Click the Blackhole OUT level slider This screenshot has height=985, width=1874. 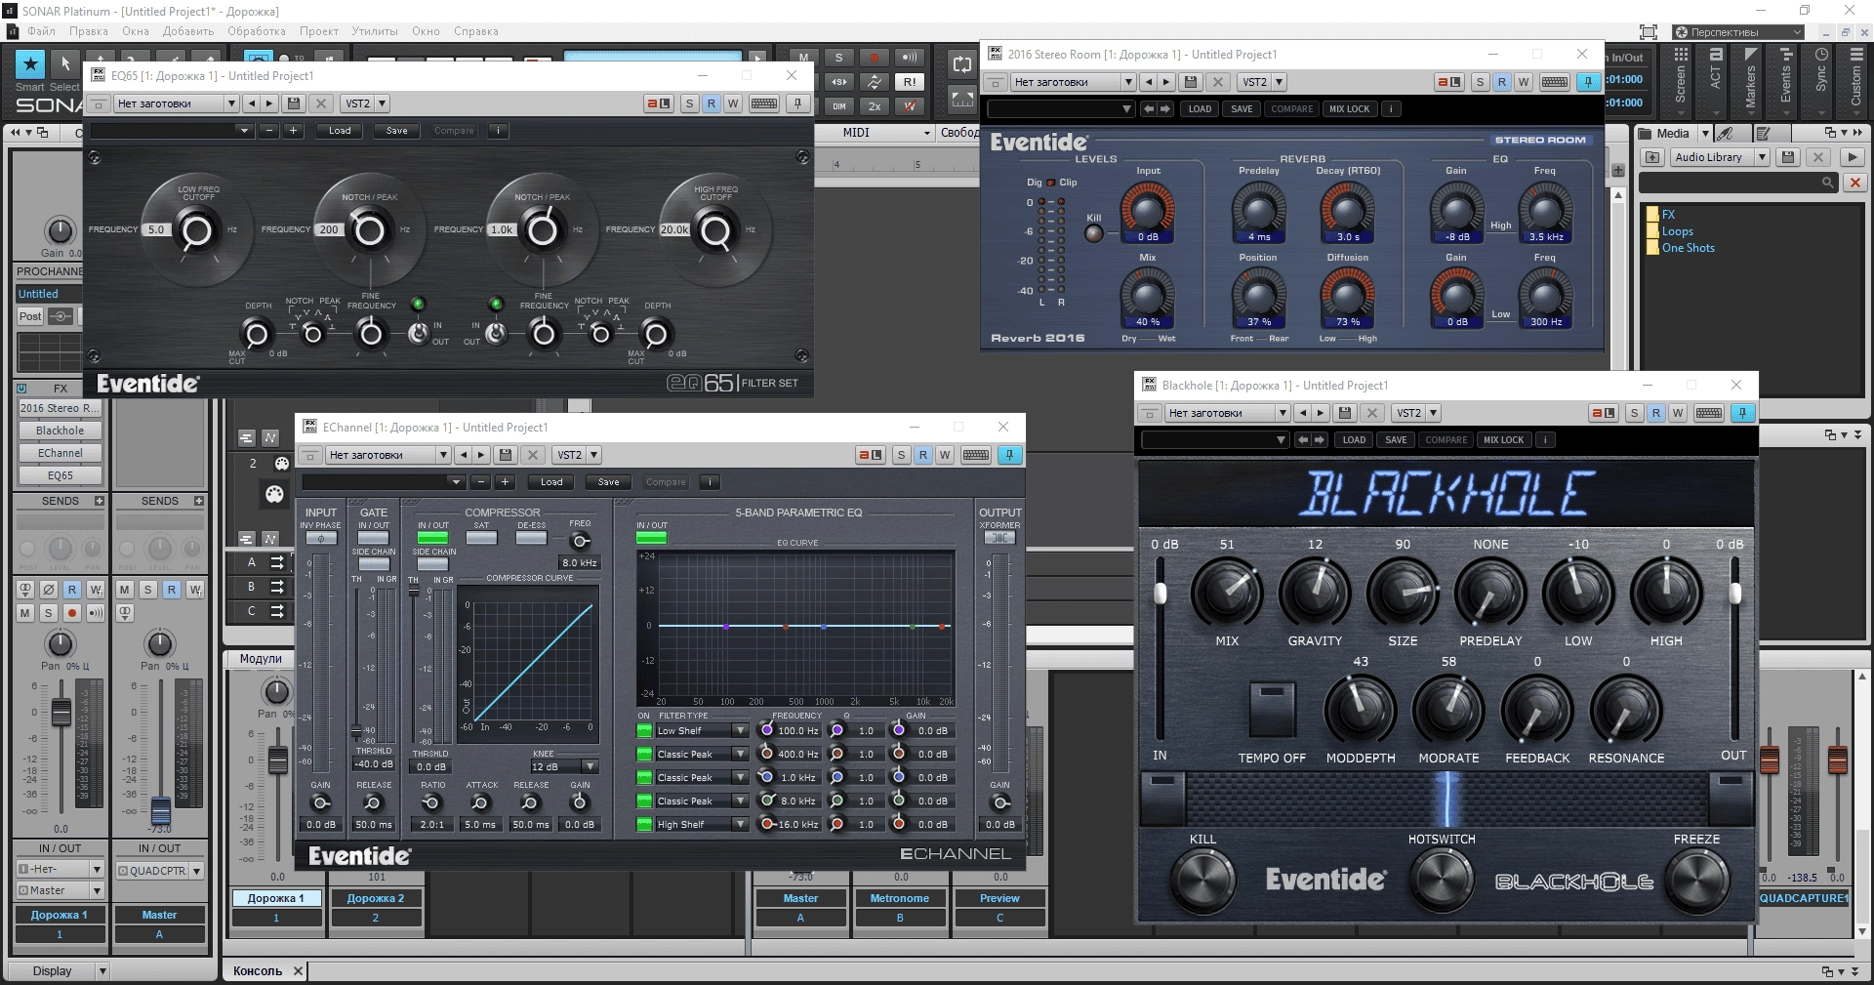[1734, 594]
